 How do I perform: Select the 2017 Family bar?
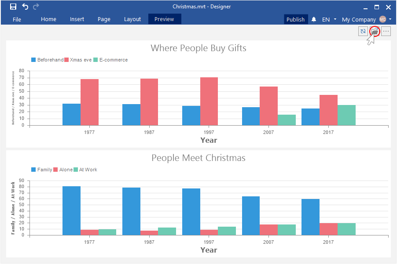click(310, 217)
